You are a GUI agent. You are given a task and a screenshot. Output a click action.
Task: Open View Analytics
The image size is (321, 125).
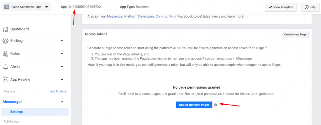pyautogui.click(x=281, y=7)
